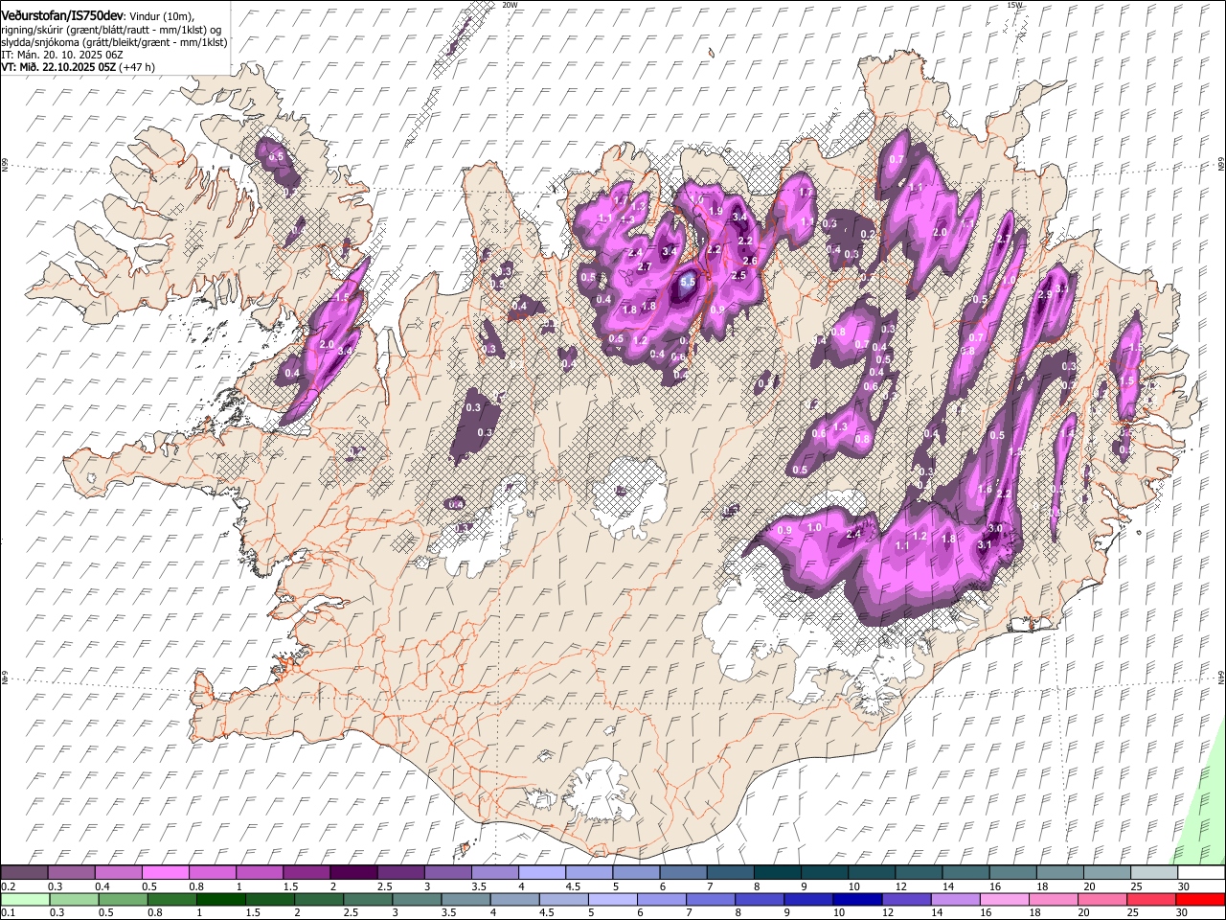Screen dimensions: 1226x920
Task: Pick the pale green 0.1 swatch, lower scale
Action: click(25, 899)
